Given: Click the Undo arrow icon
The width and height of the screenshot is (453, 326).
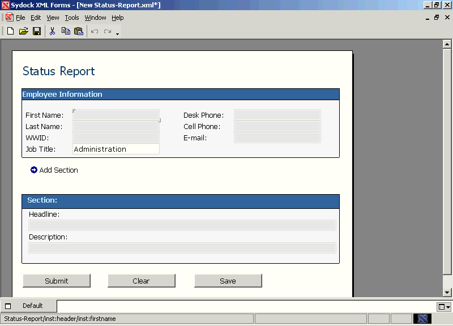Looking at the screenshot, I should 95,31.
